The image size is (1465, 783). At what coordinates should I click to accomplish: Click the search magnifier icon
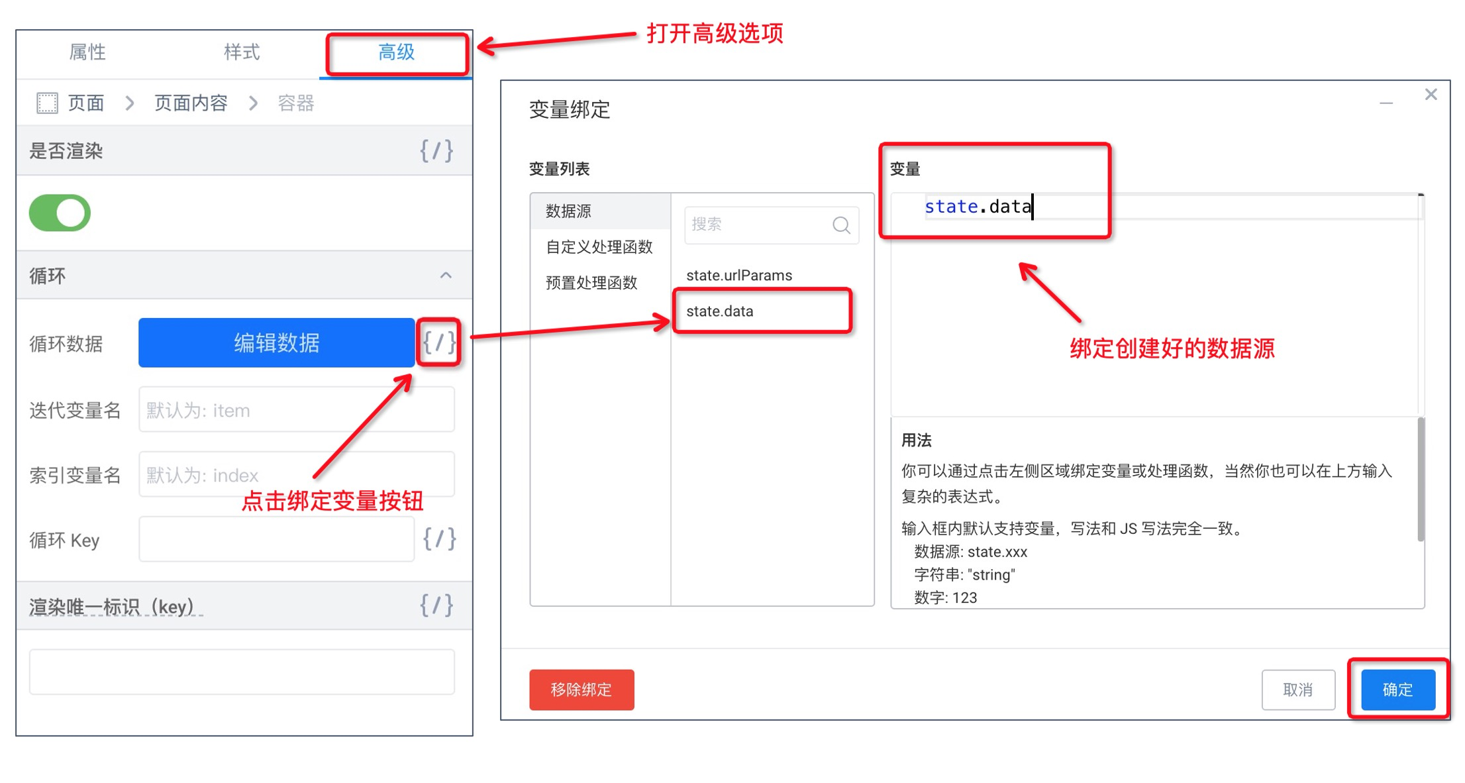click(841, 225)
